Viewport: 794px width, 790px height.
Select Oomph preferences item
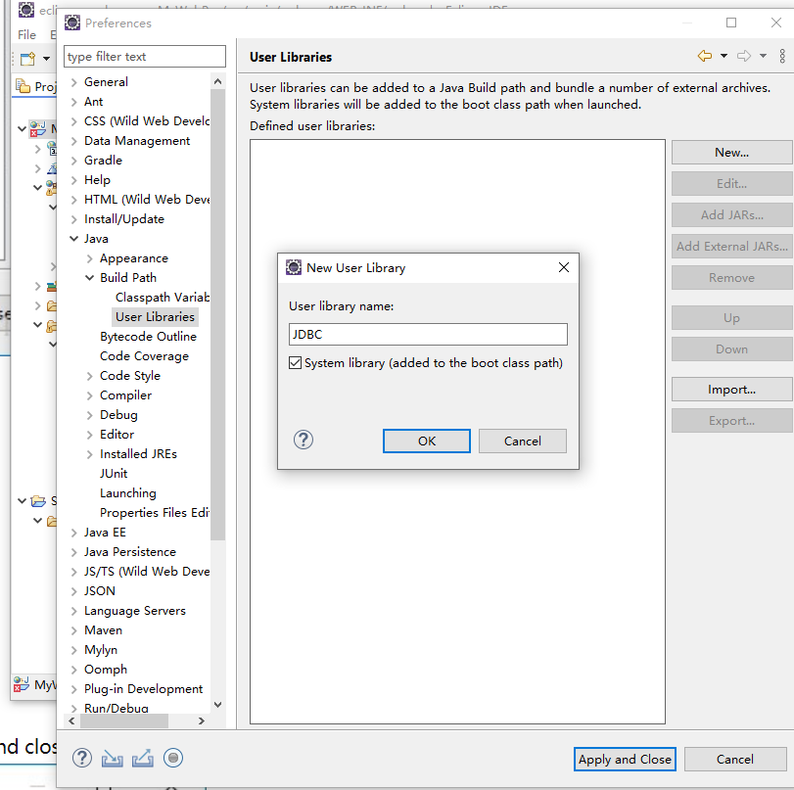pos(106,670)
